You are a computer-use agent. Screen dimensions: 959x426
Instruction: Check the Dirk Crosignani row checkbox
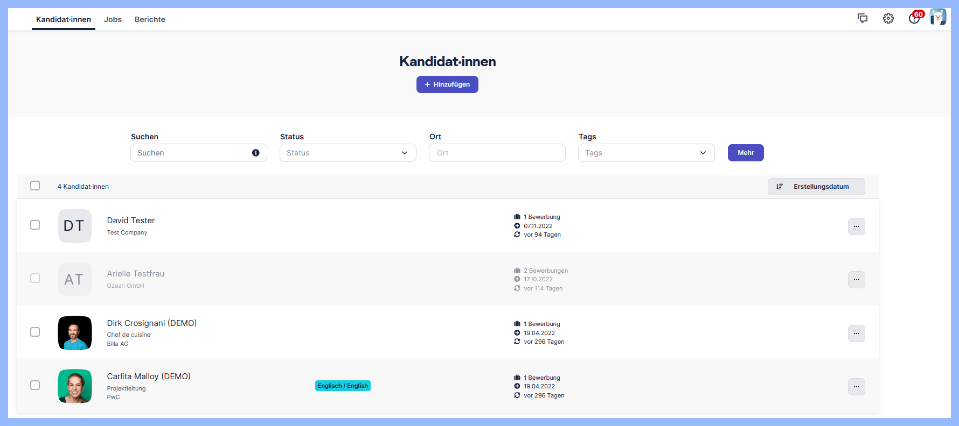(35, 332)
